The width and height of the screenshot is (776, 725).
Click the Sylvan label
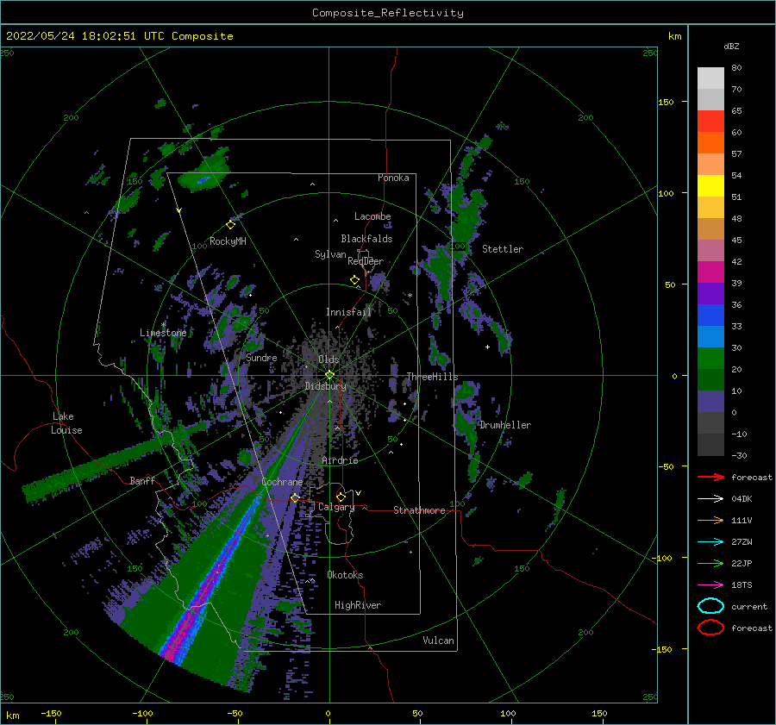pyautogui.click(x=330, y=254)
